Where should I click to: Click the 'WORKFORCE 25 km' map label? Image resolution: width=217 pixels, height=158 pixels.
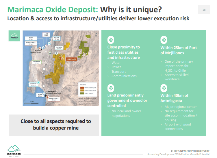pyautogui.click(x=31, y=43)
